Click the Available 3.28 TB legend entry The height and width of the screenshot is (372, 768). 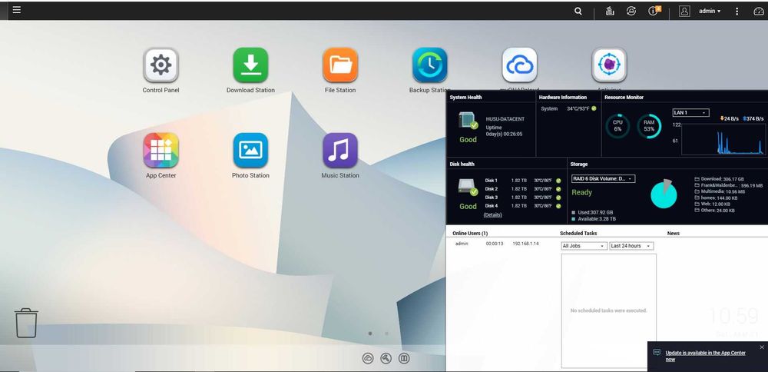click(594, 218)
